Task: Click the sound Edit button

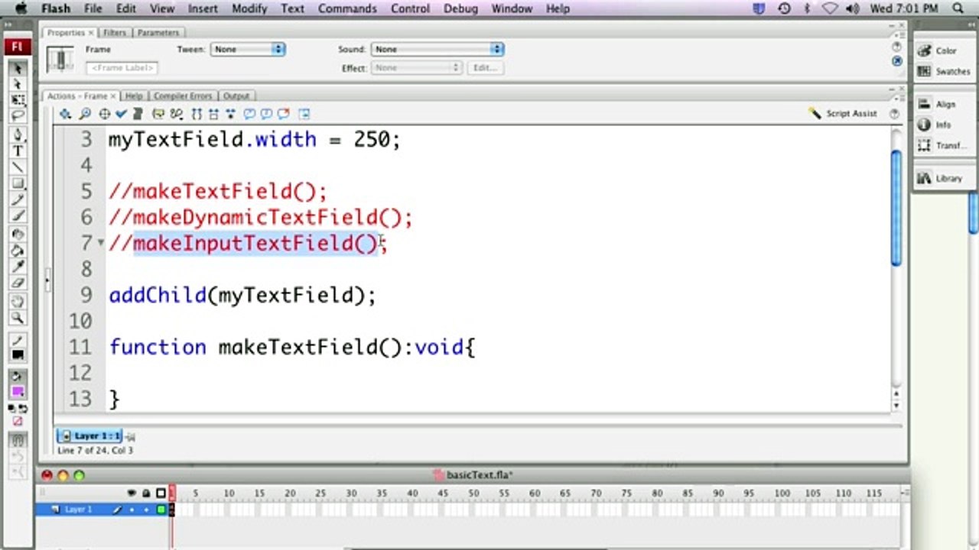Action: [485, 67]
